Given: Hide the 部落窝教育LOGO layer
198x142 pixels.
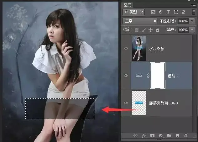Looking at the screenshot, I should coord(126,103).
